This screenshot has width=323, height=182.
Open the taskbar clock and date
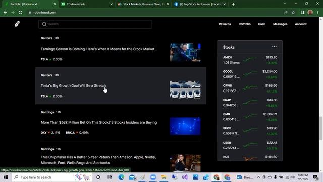click(303, 177)
